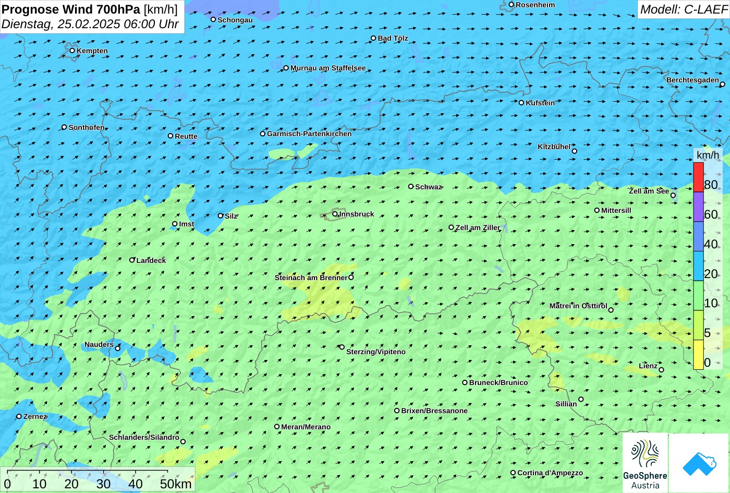Viewport: 730px width, 493px height.
Task: Click the Silz label
Action: pos(231,216)
